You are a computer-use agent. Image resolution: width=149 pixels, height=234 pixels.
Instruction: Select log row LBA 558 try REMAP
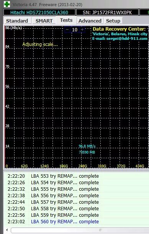(x=76, y=208)
